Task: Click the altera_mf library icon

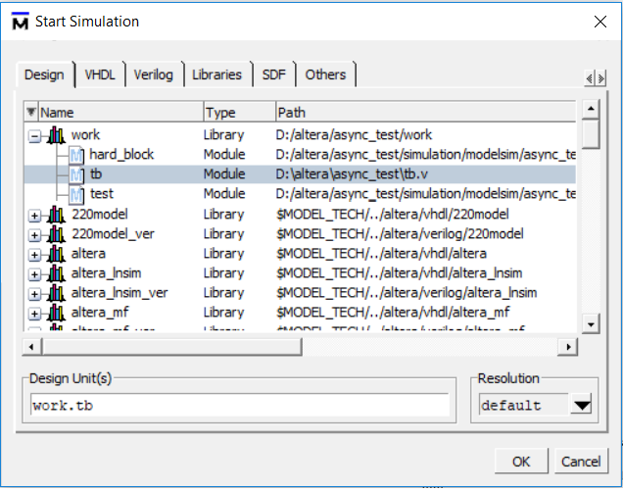Action: point(56,313)
